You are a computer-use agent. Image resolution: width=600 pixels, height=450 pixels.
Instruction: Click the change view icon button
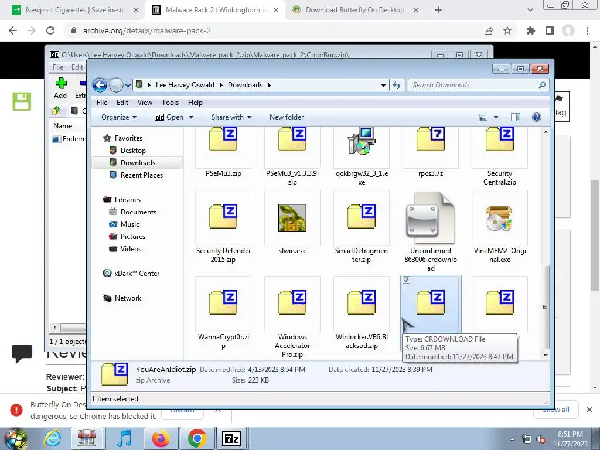(x=483, y=117)
